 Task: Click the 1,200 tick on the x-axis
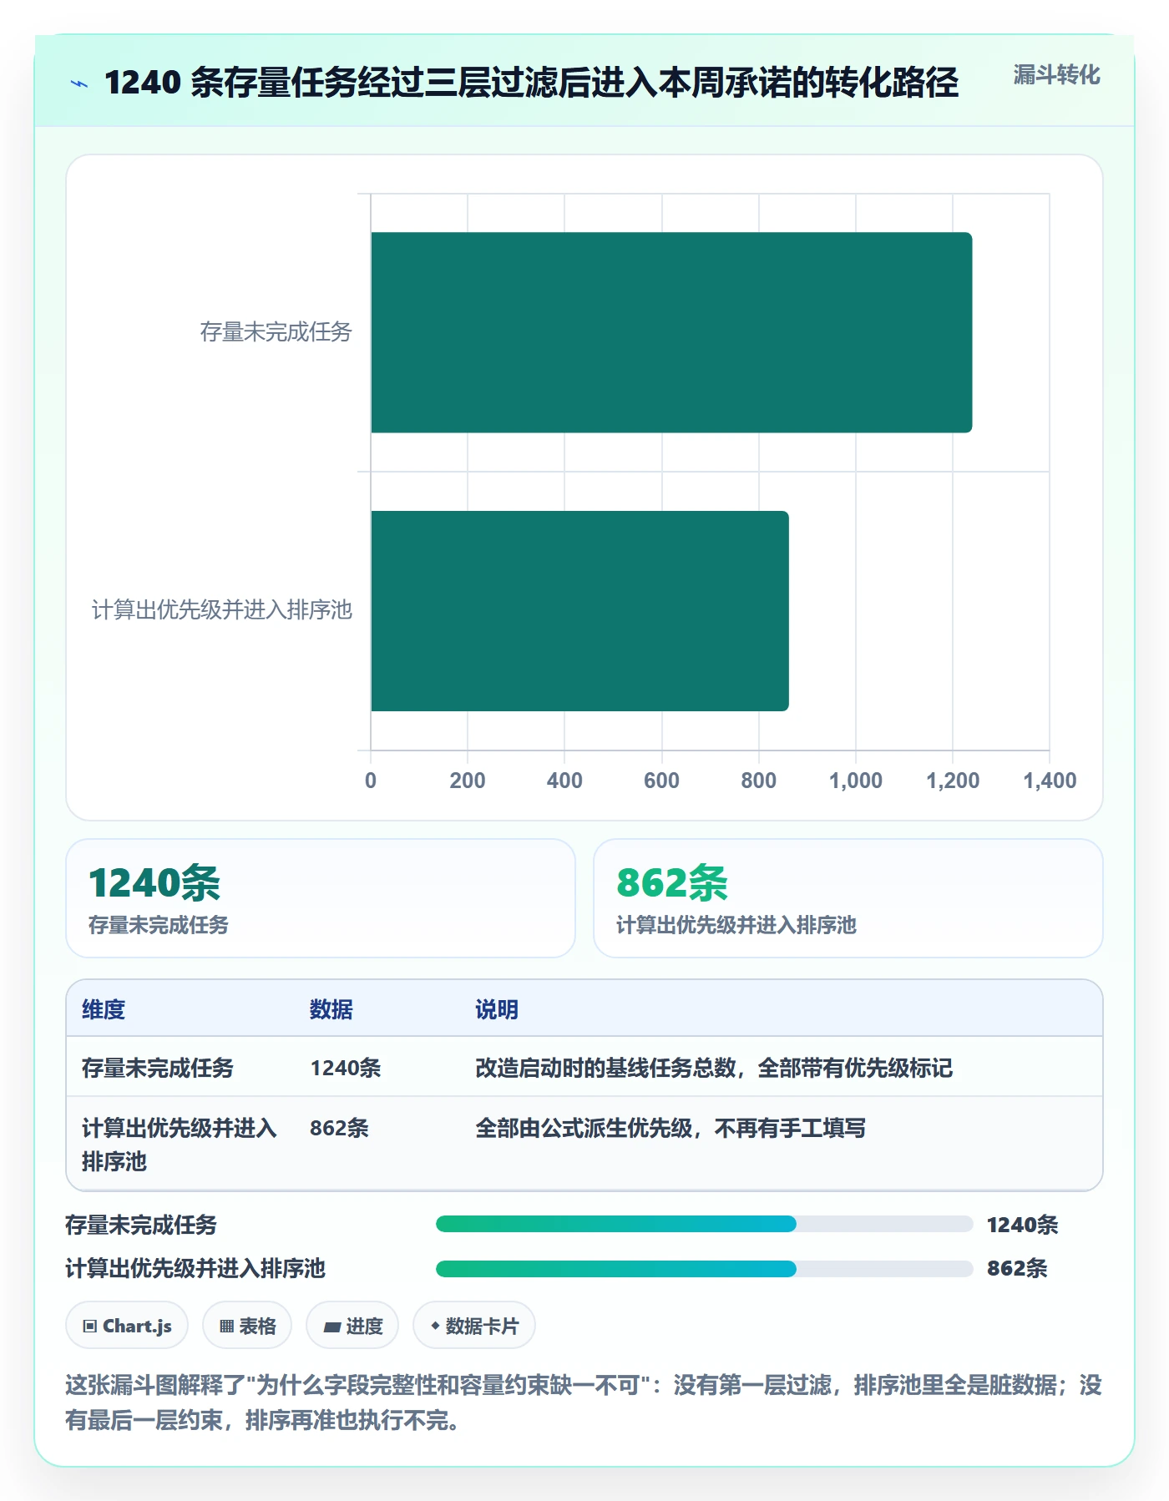tap(953, 781)
